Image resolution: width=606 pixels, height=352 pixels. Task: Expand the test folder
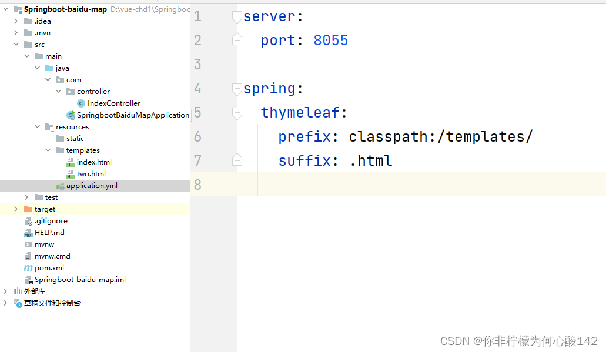26,197
